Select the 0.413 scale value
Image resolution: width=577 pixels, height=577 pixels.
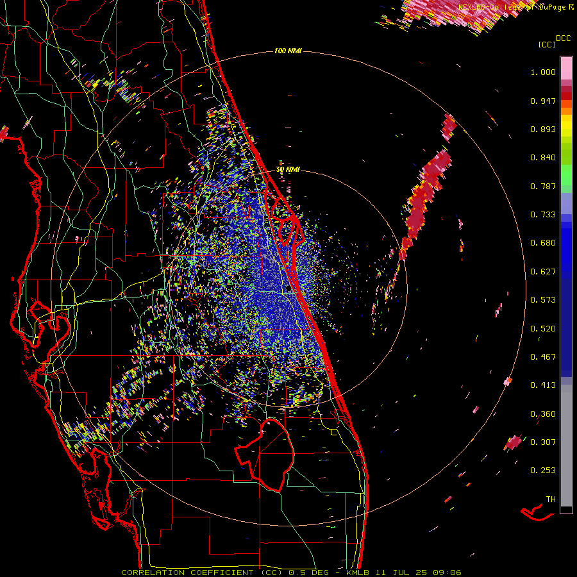coord(543,385)
